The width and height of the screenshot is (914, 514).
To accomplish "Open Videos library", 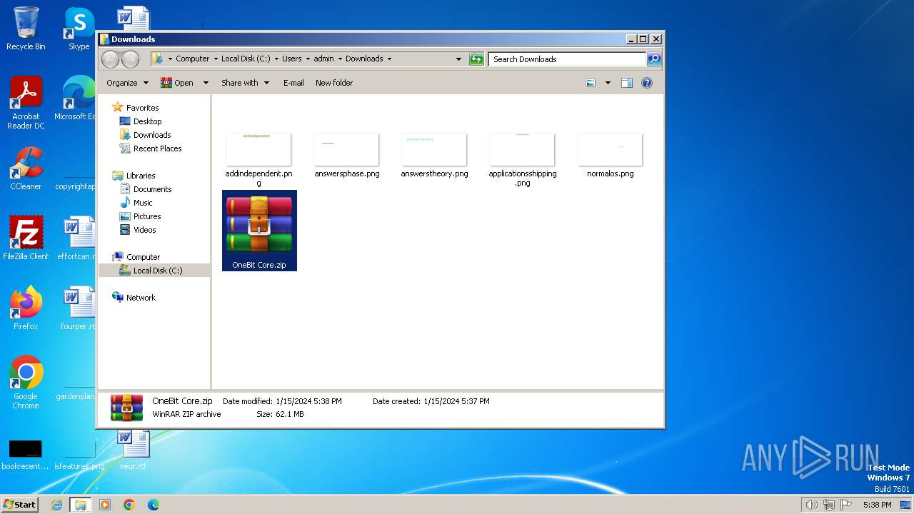I will pyautogui.click(x=144, y=230).
